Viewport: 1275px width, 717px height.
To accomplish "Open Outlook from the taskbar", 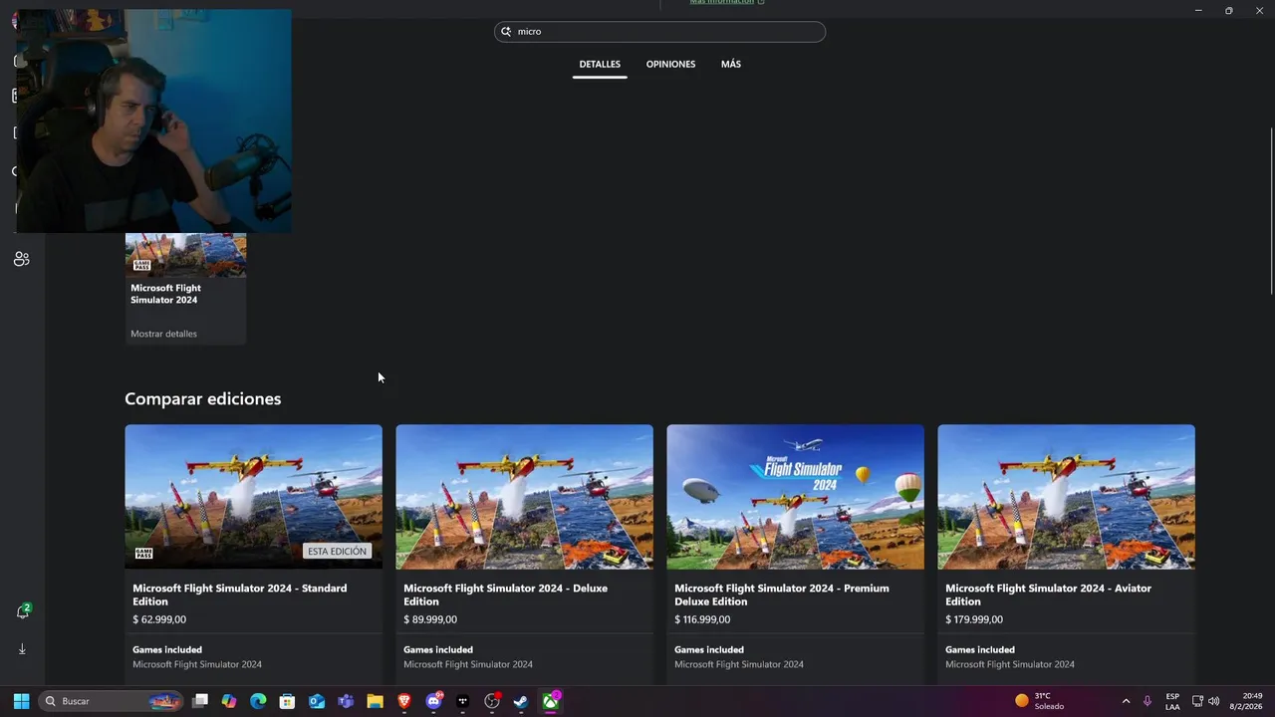I will click(x=317, y=701).
